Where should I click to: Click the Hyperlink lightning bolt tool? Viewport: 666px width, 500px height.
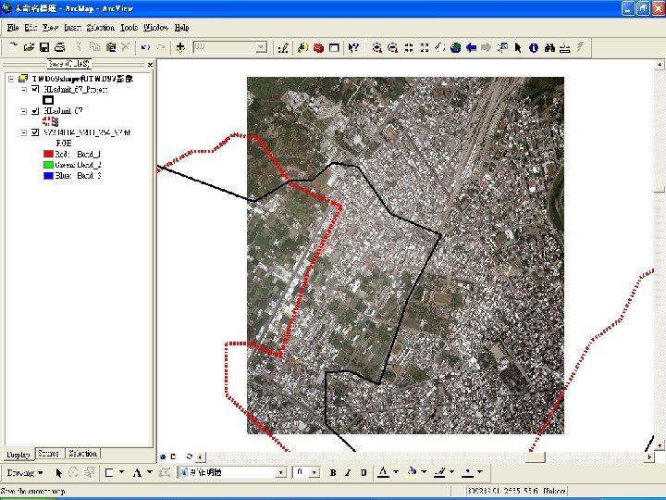coord(580,47)
